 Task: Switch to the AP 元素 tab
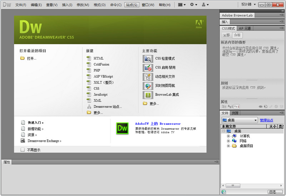(245, 29)
